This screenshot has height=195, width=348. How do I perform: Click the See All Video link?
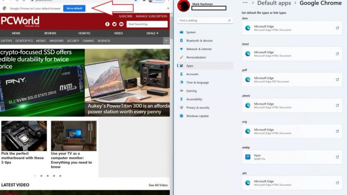click(x=158, y=185)
